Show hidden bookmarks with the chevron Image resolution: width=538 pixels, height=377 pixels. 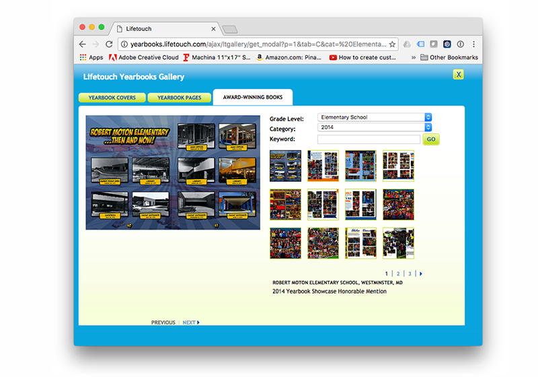pyautogui.click(x=414, y=57)
